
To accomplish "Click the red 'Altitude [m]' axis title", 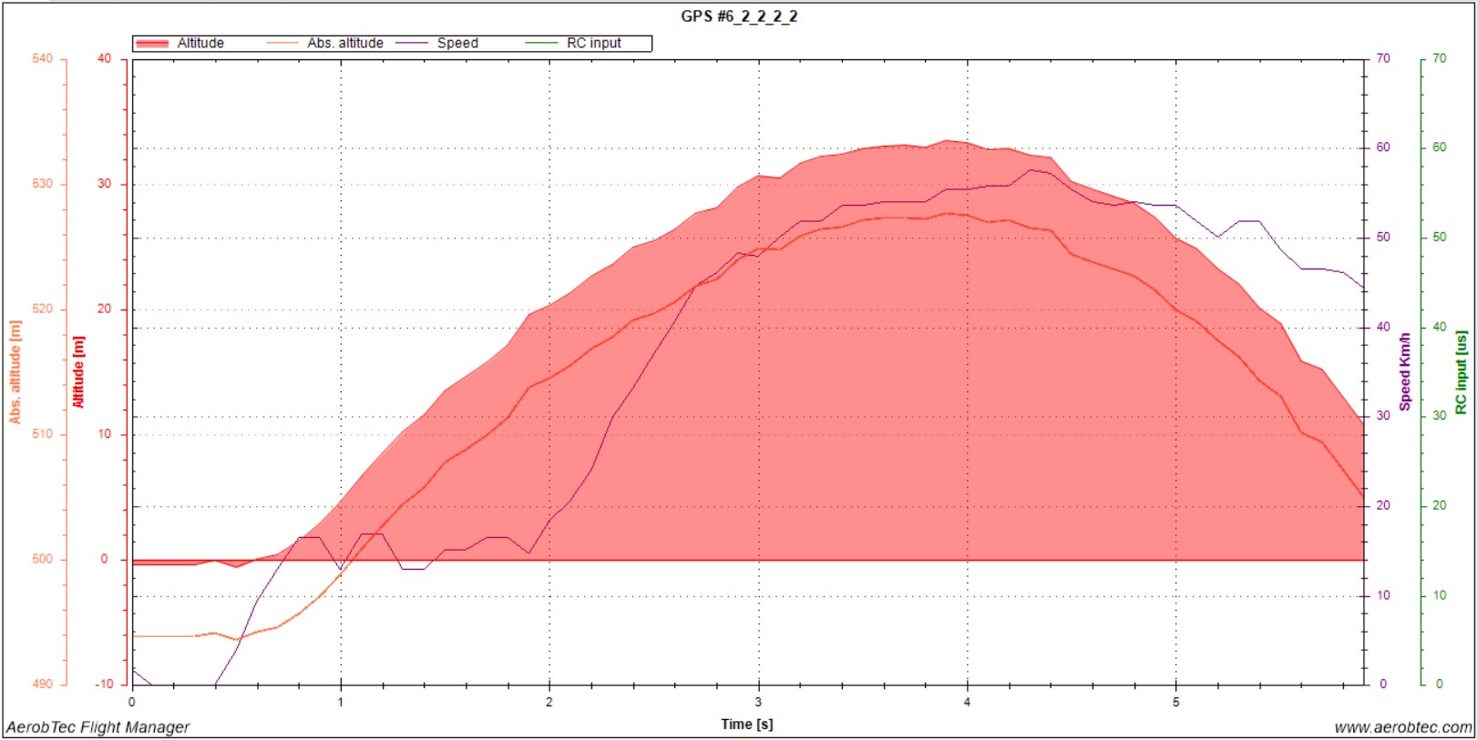I will click(78, 371).
